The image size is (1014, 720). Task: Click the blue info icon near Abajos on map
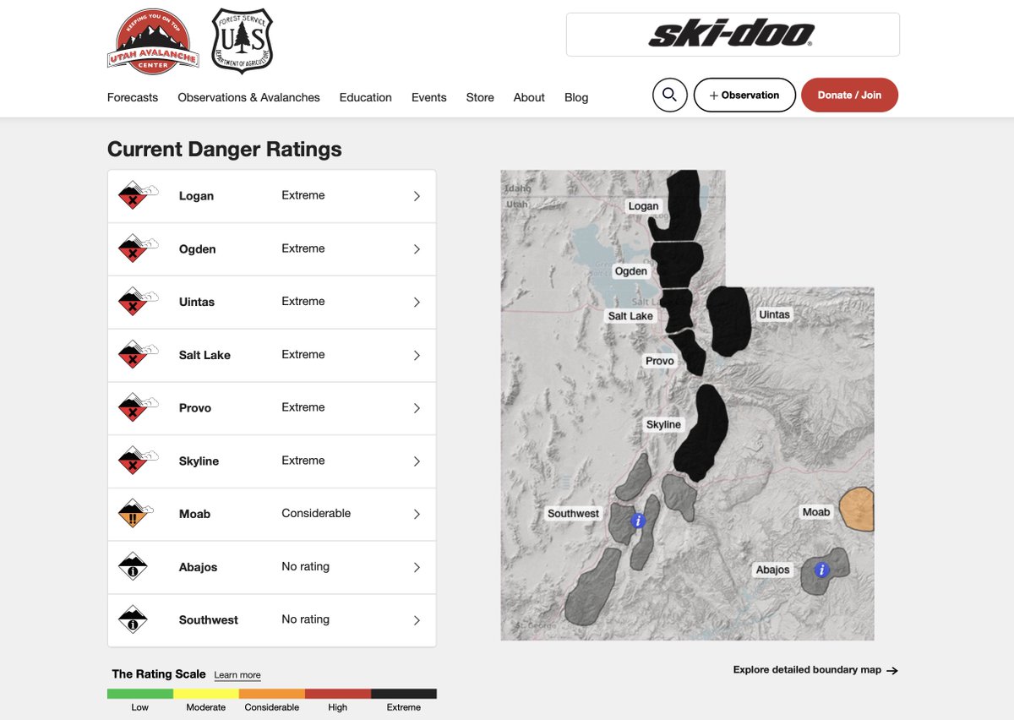click(x=821, y=570)
